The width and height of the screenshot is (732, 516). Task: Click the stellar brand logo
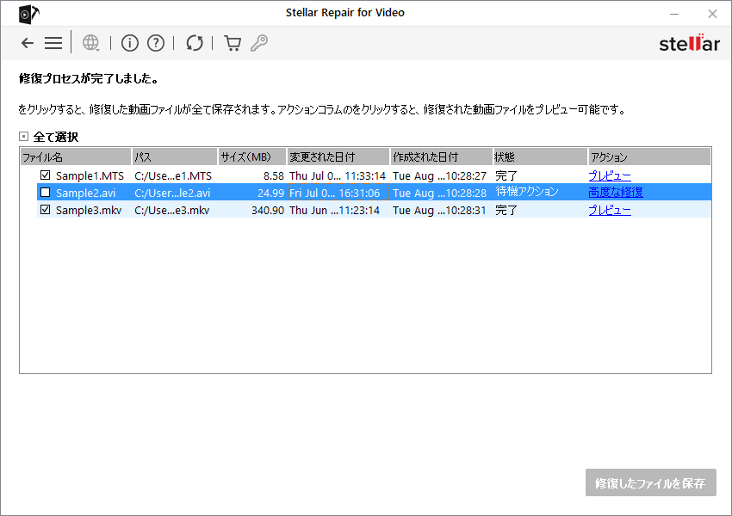(x=689, y=43)
